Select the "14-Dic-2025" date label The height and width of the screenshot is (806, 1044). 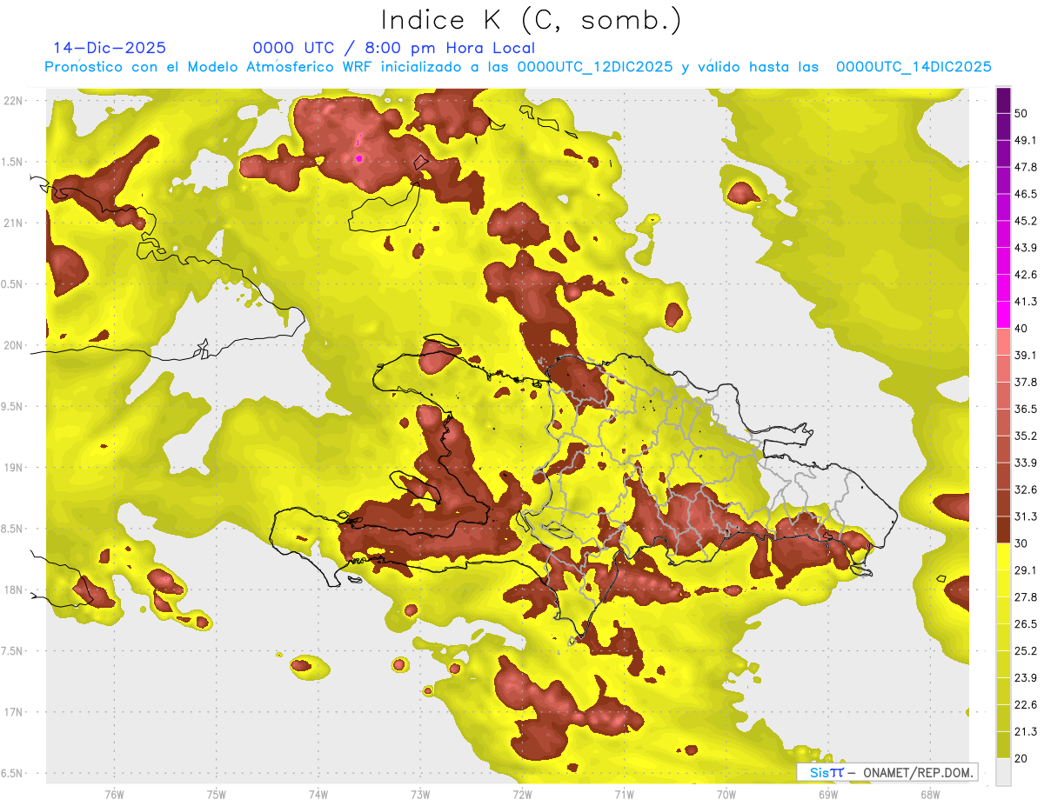pyautogui.click(x=110, y=48)
